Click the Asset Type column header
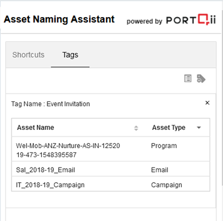Image resolution: width=223 pixels, height=221 pixels. (168, 127)
